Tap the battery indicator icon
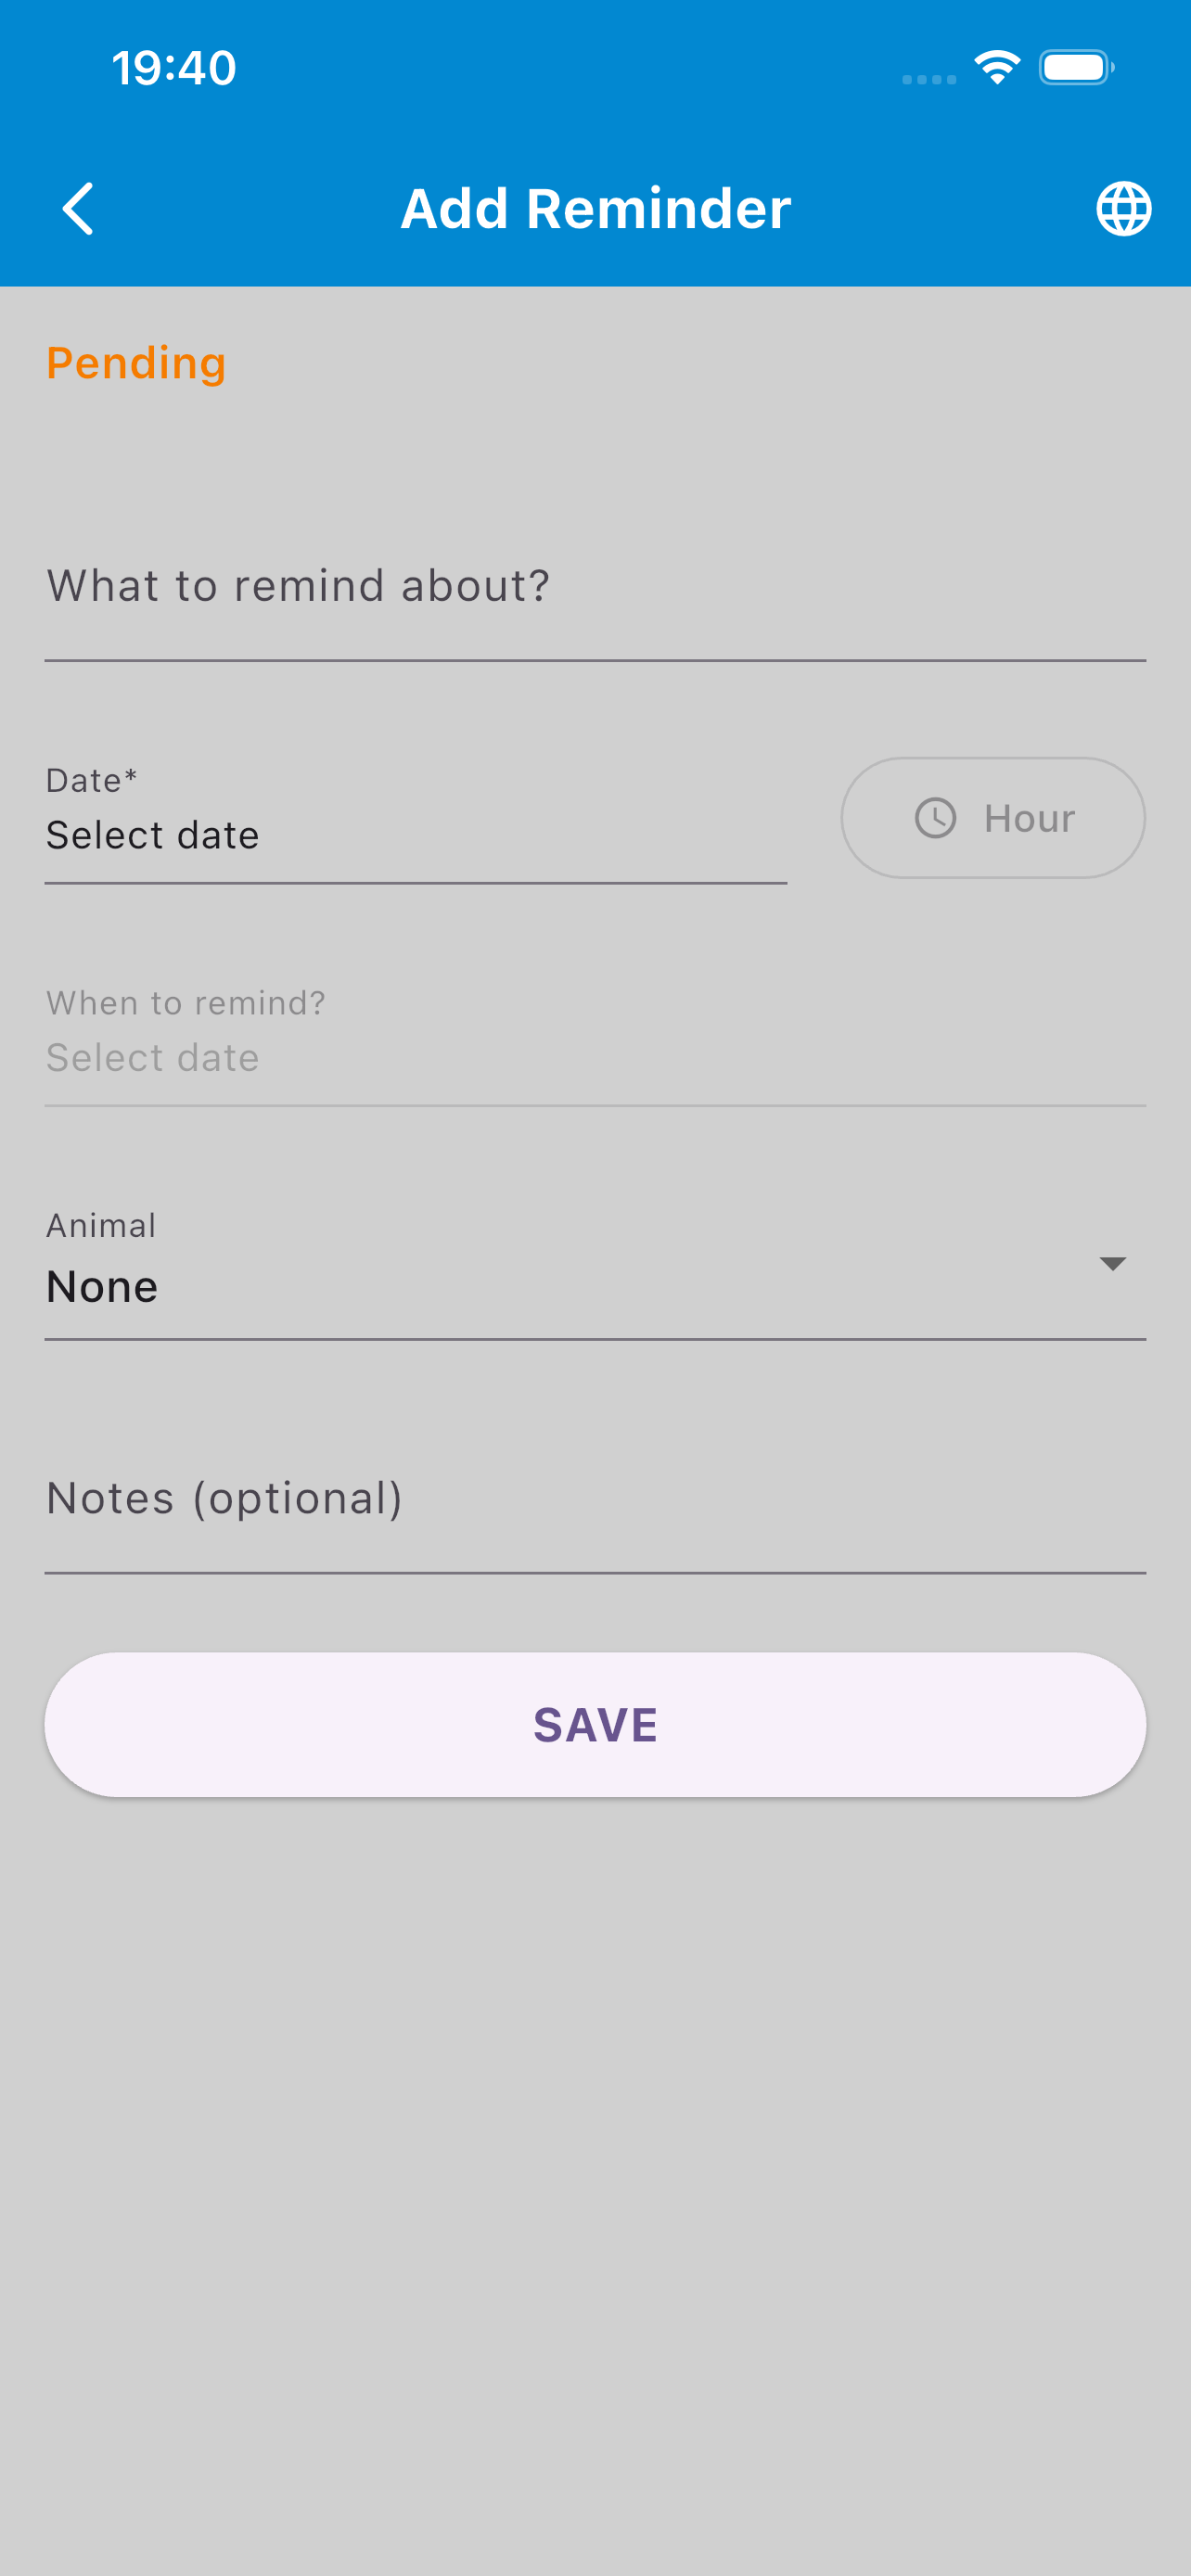Image resolution: width=1191 pixels, height=2576 pixels. (x=1076, y=68)
